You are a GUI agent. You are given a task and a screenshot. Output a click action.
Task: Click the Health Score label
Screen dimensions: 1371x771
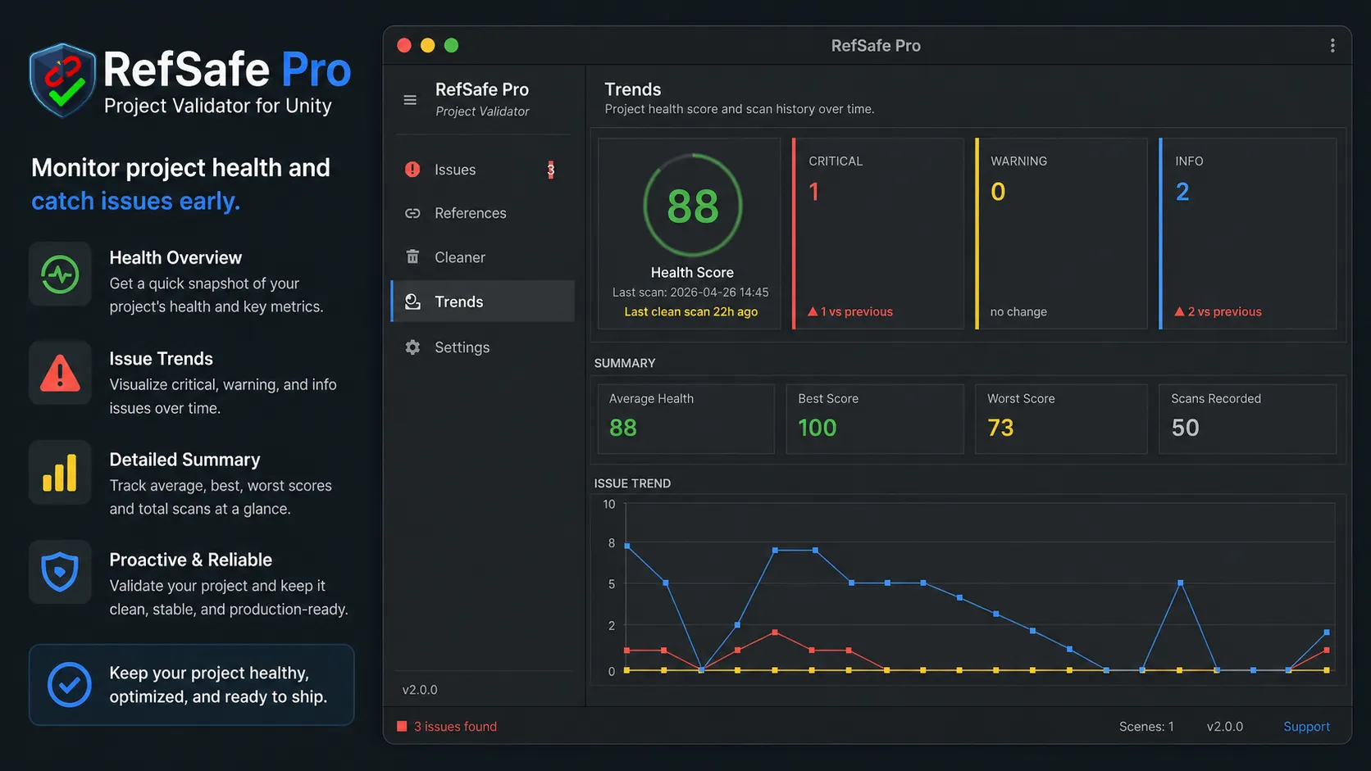(x=692, y=272)
